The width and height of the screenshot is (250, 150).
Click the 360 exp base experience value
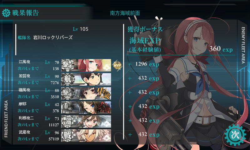(x=221, y=49)
